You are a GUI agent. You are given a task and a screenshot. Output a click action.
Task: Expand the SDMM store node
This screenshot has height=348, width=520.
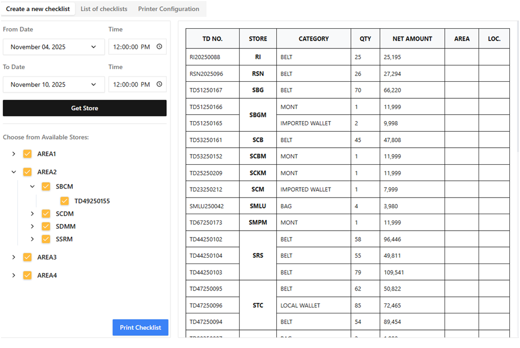pos(32,226)
